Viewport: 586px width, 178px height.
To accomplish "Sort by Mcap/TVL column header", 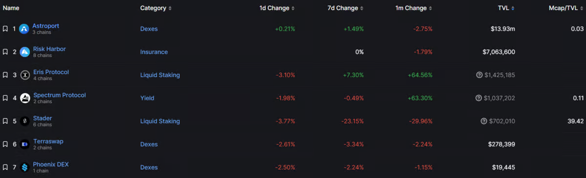I will [x=566, y=8].
